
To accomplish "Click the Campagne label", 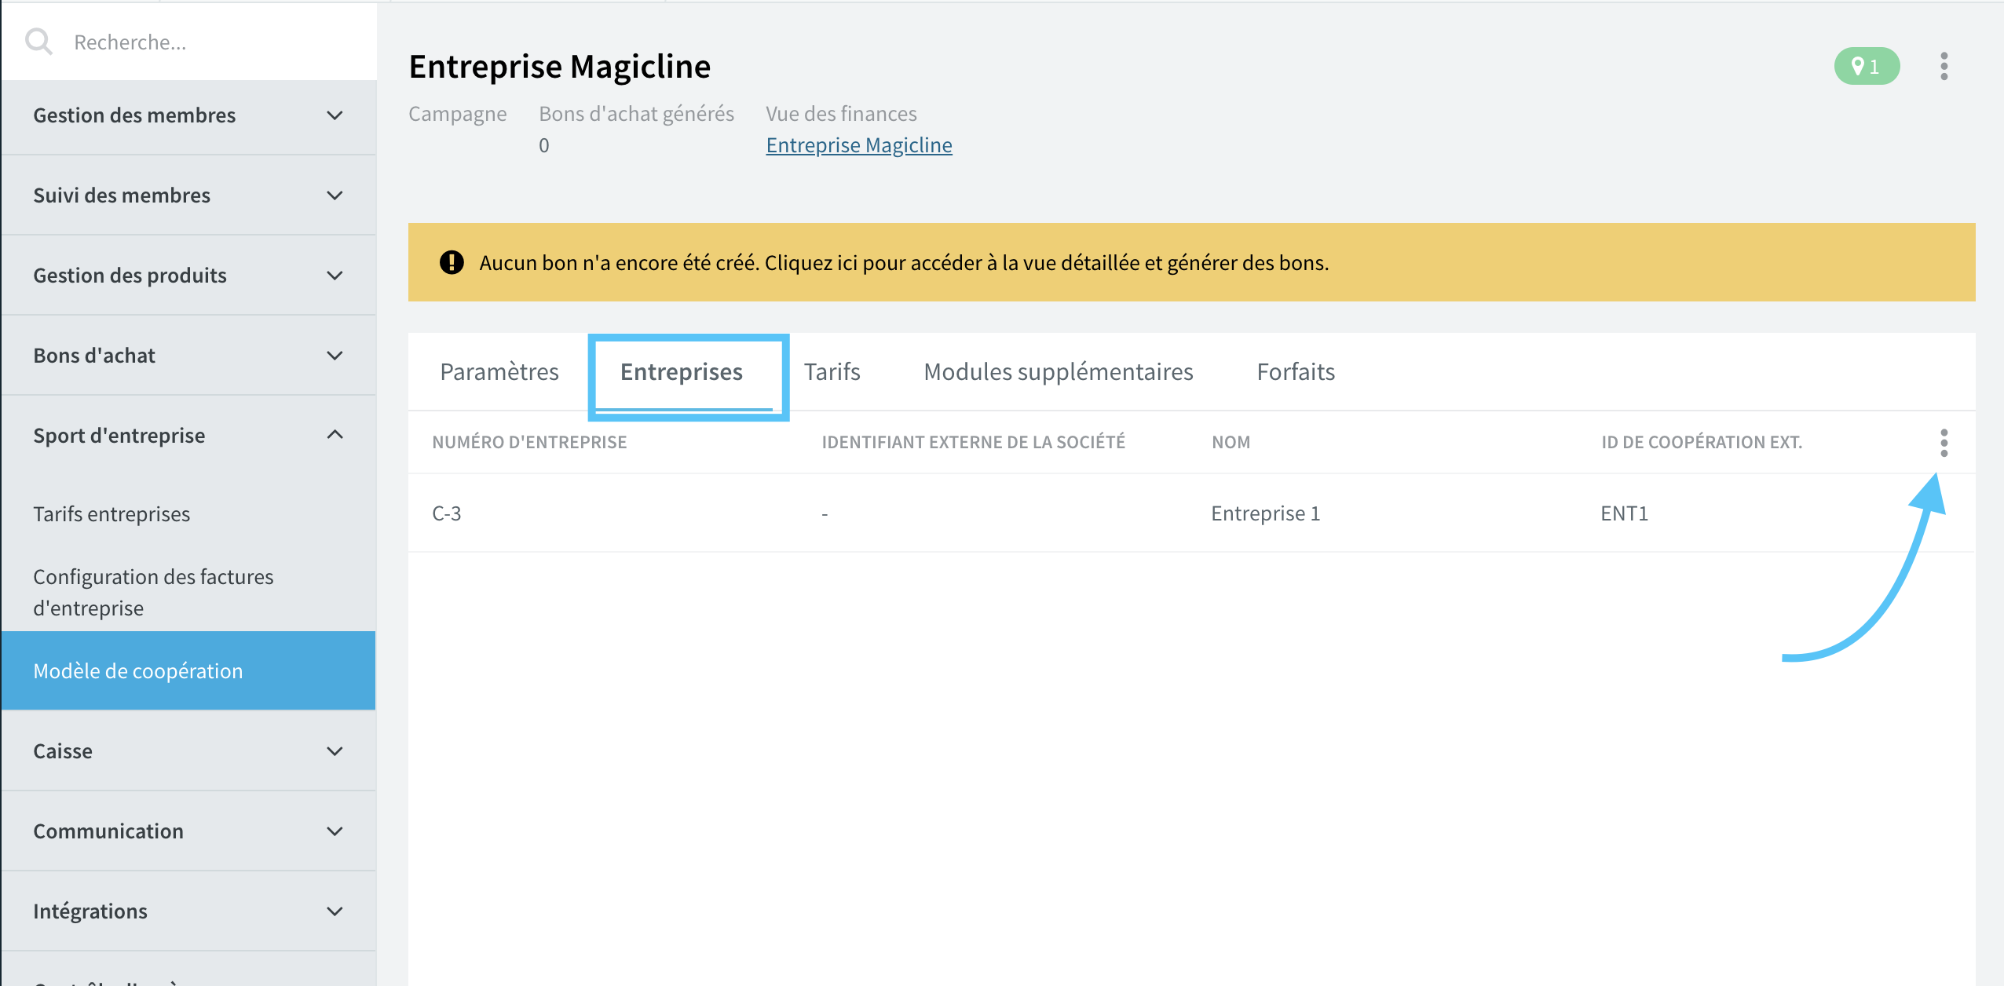I will (458, 114).
